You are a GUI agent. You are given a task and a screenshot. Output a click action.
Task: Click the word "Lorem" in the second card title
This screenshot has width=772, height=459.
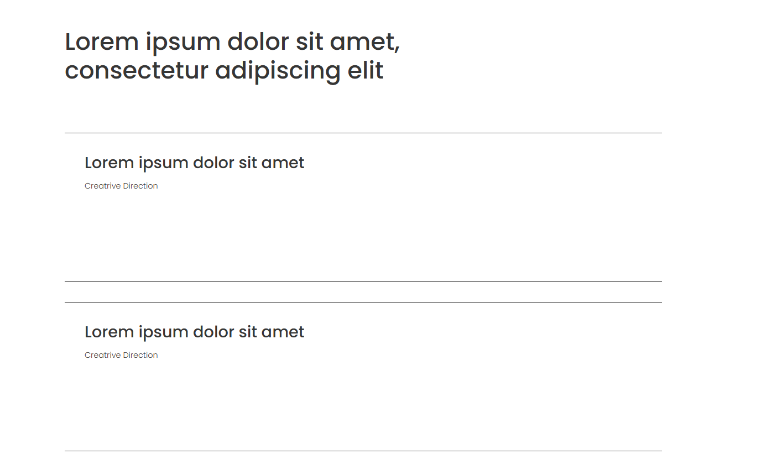pos(109,332)
